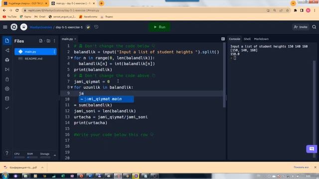Open the chat bubble button
319x179 pixels.
tap(312, 149)
